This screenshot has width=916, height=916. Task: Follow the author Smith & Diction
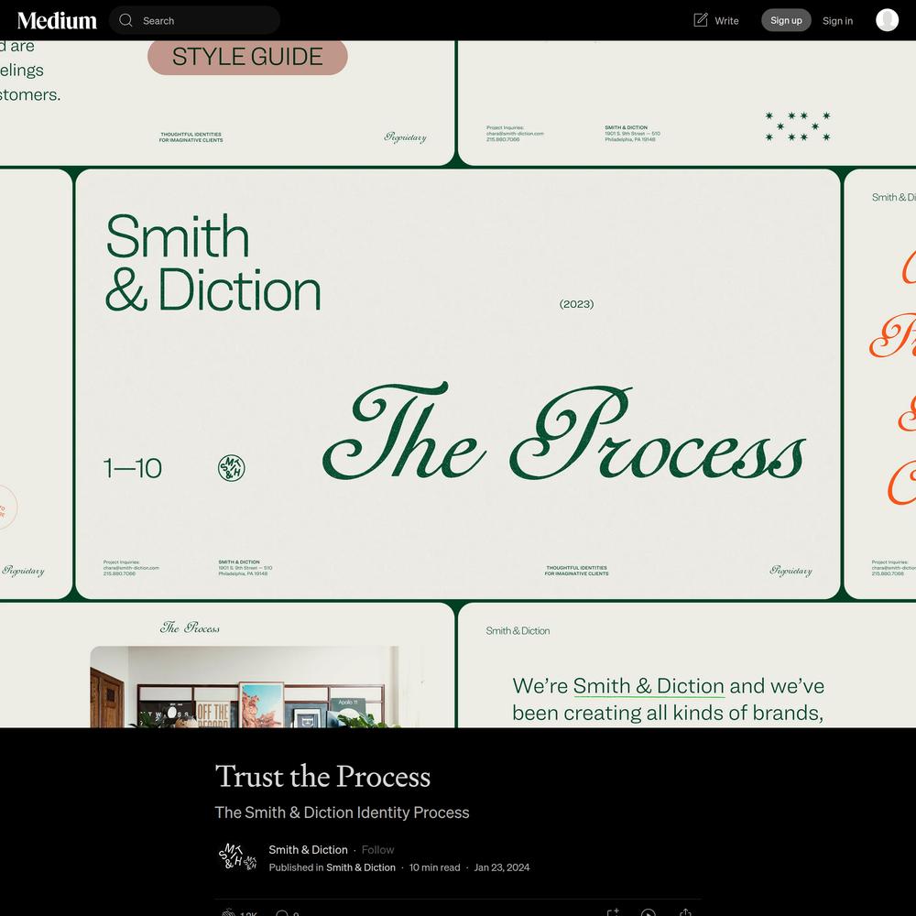[377, 849]
